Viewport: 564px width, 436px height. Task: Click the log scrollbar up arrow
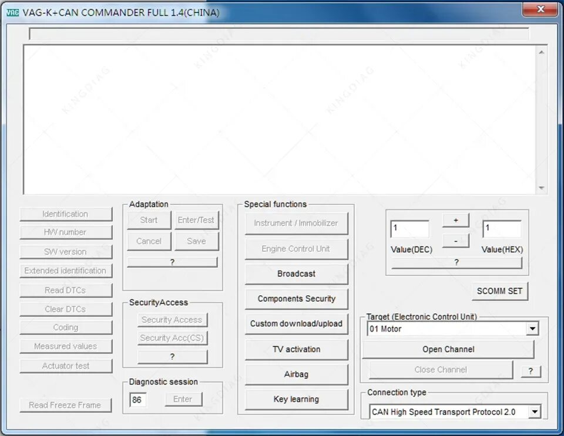(x=541, y=52)
